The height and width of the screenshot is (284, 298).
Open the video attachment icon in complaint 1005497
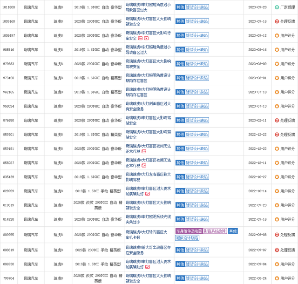[x=146, y=38]
